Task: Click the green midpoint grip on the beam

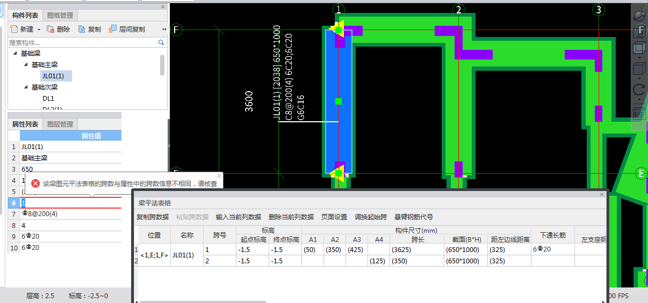Action: tap(339, 101)
